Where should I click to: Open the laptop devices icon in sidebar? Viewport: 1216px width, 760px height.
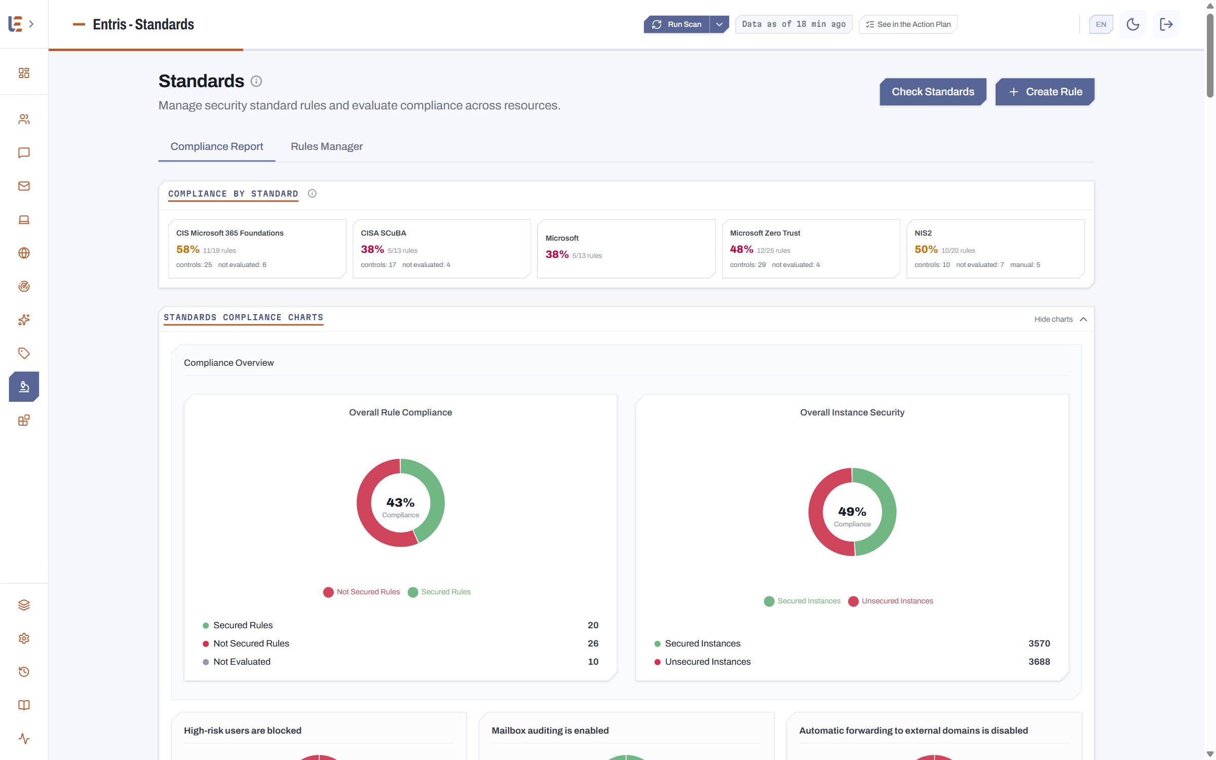[x=24, y=219]
